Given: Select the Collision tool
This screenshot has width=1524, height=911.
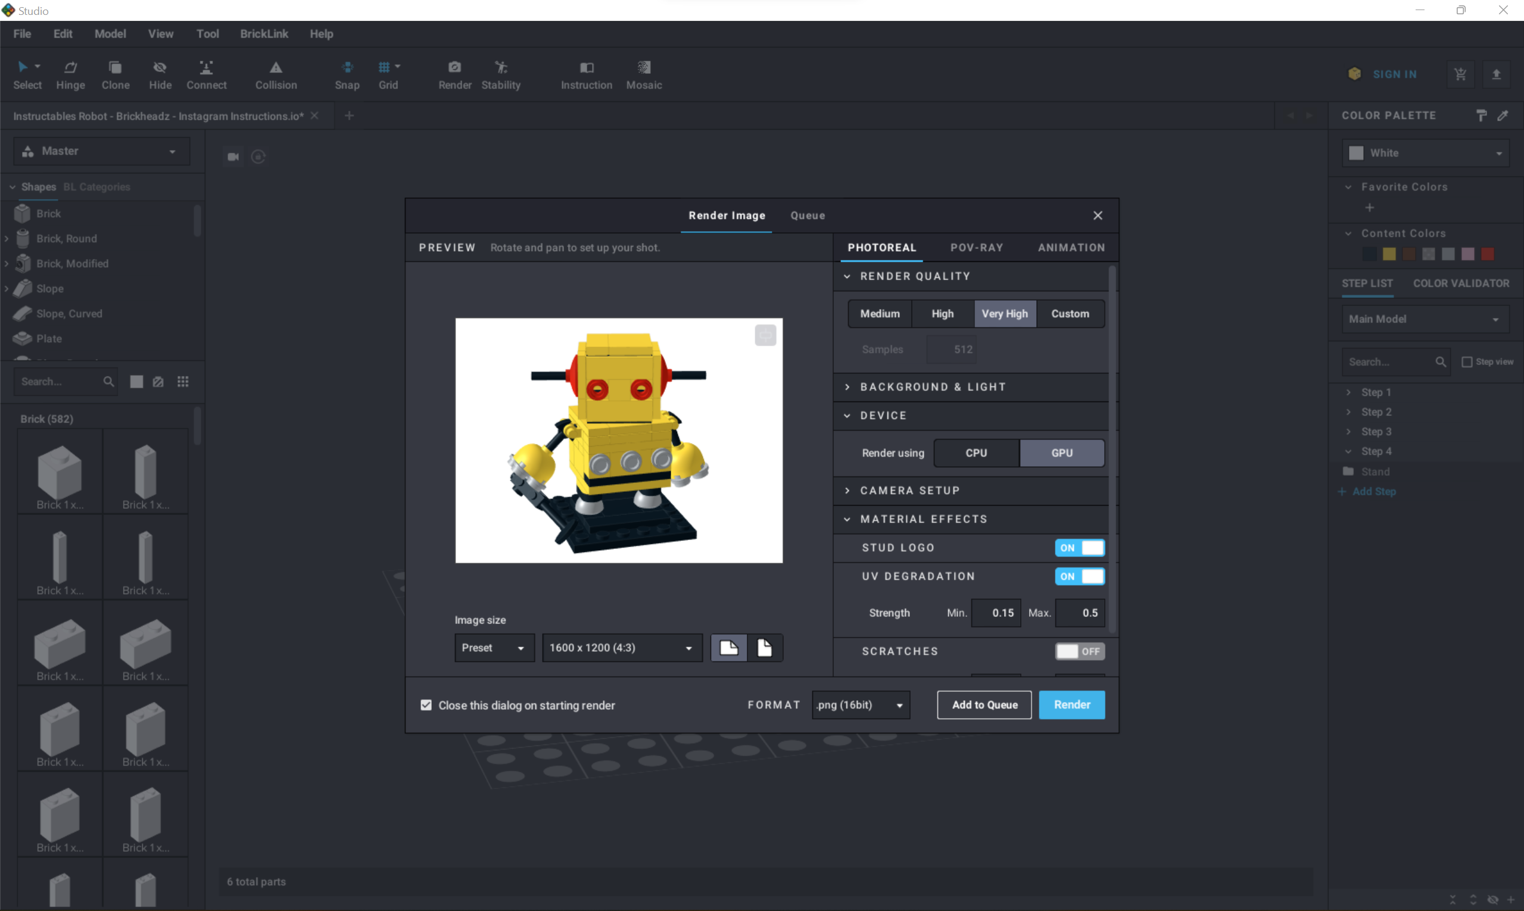Looking at the screenshot, I should click(x=275, y=74).
